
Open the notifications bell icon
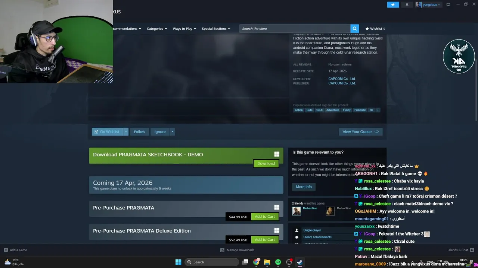407,4
